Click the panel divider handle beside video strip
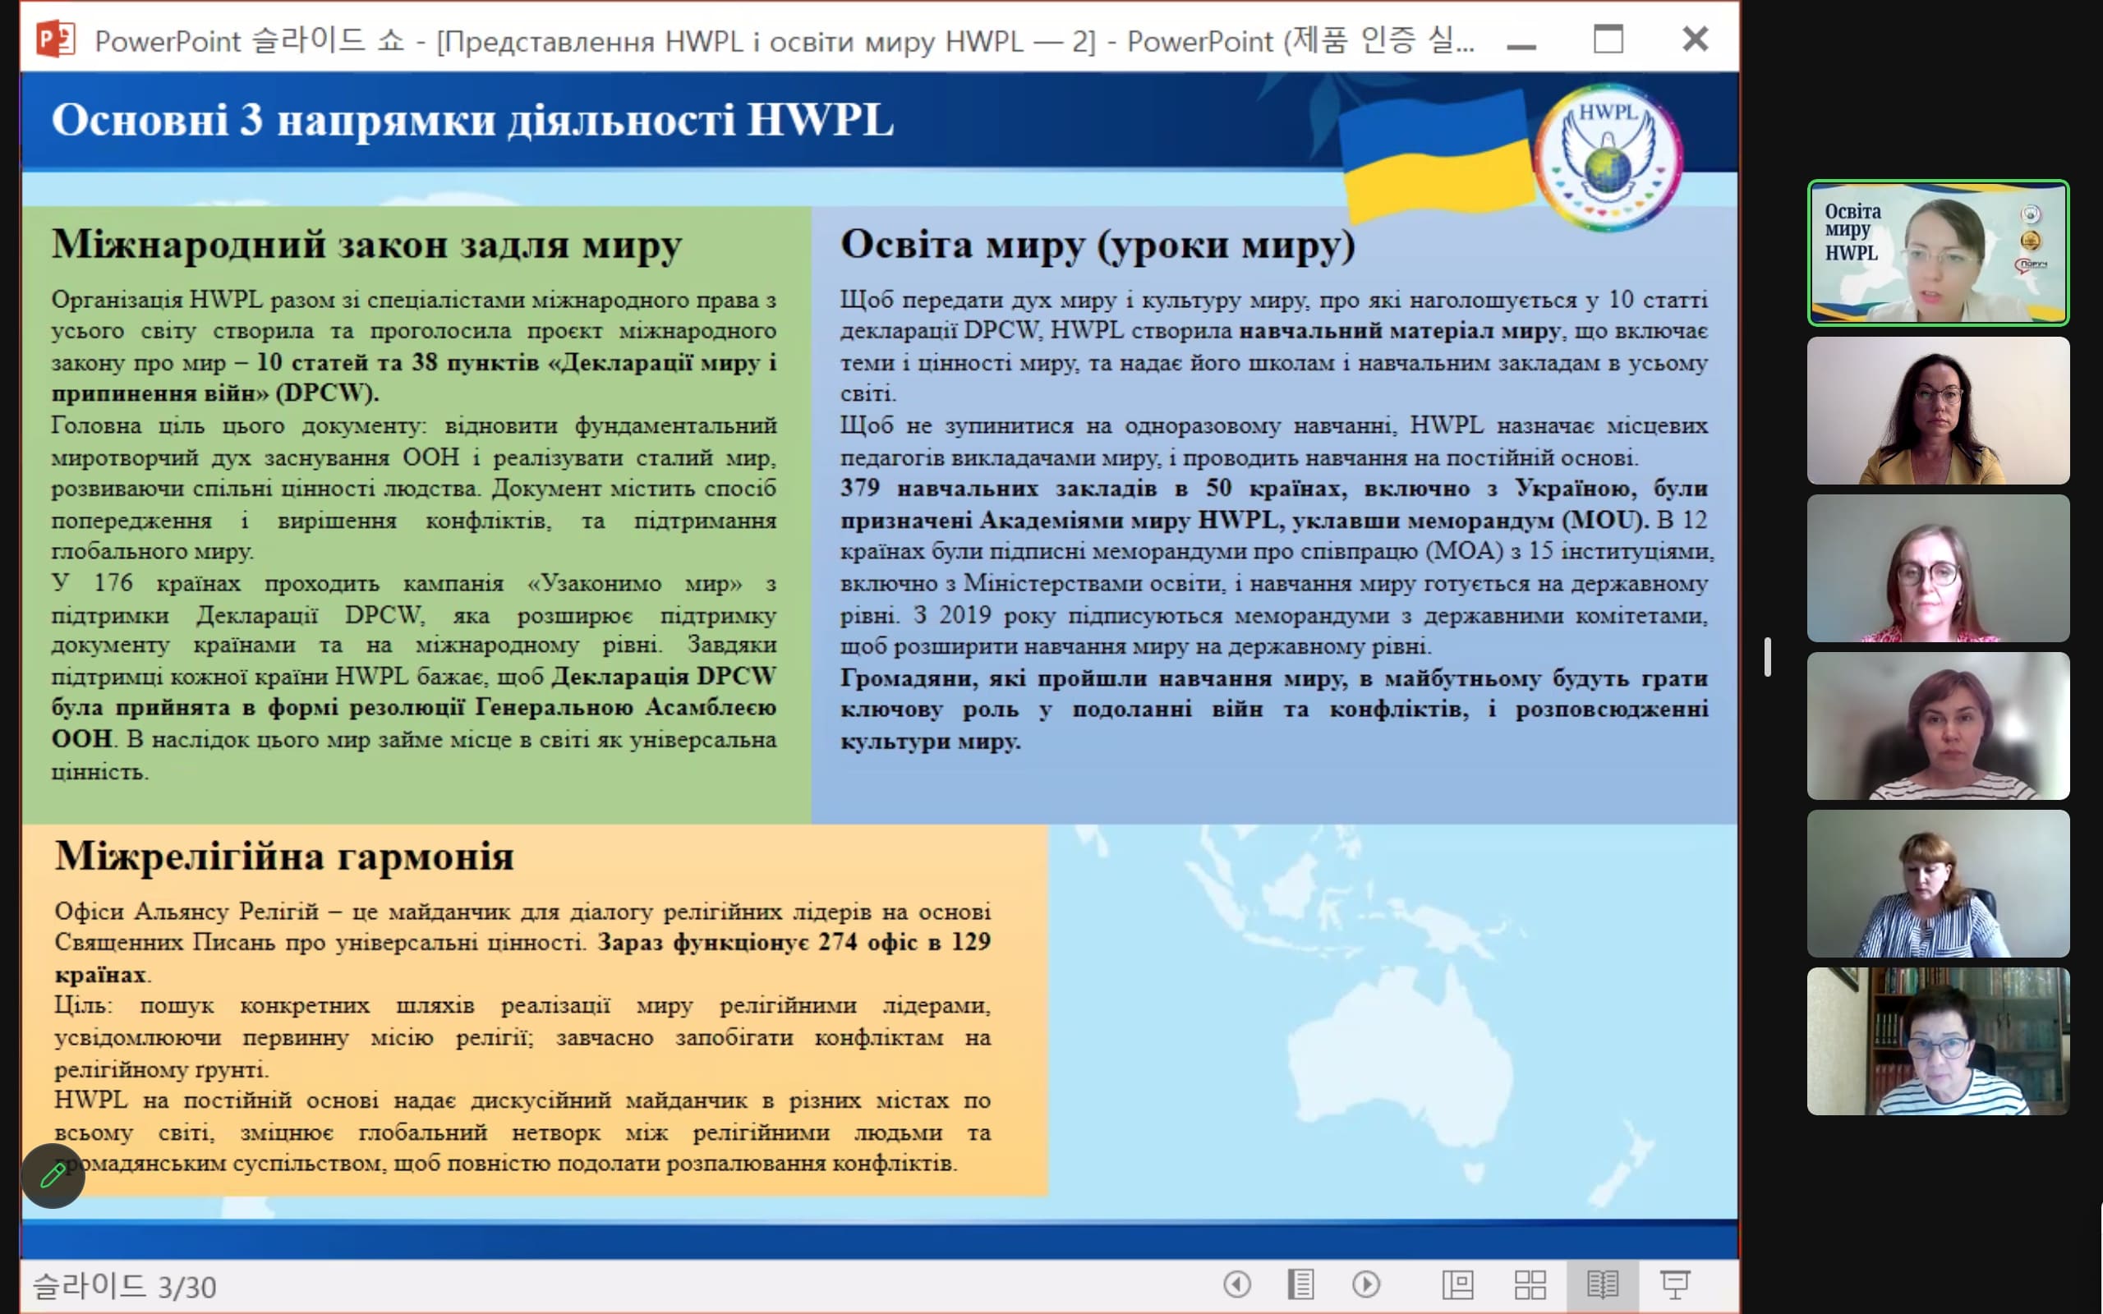Image resolution: width=2103 pixels, height=1314 pixels. (1768, 657)
